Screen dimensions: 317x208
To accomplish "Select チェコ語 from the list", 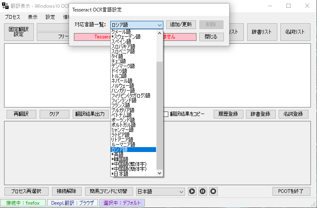I will coord(134,61).
